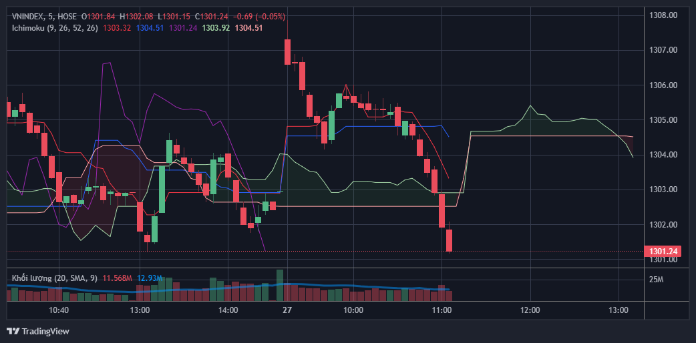Click the 10:40 time axis label
The image size is (696, 343).
(x=59, y=310)
